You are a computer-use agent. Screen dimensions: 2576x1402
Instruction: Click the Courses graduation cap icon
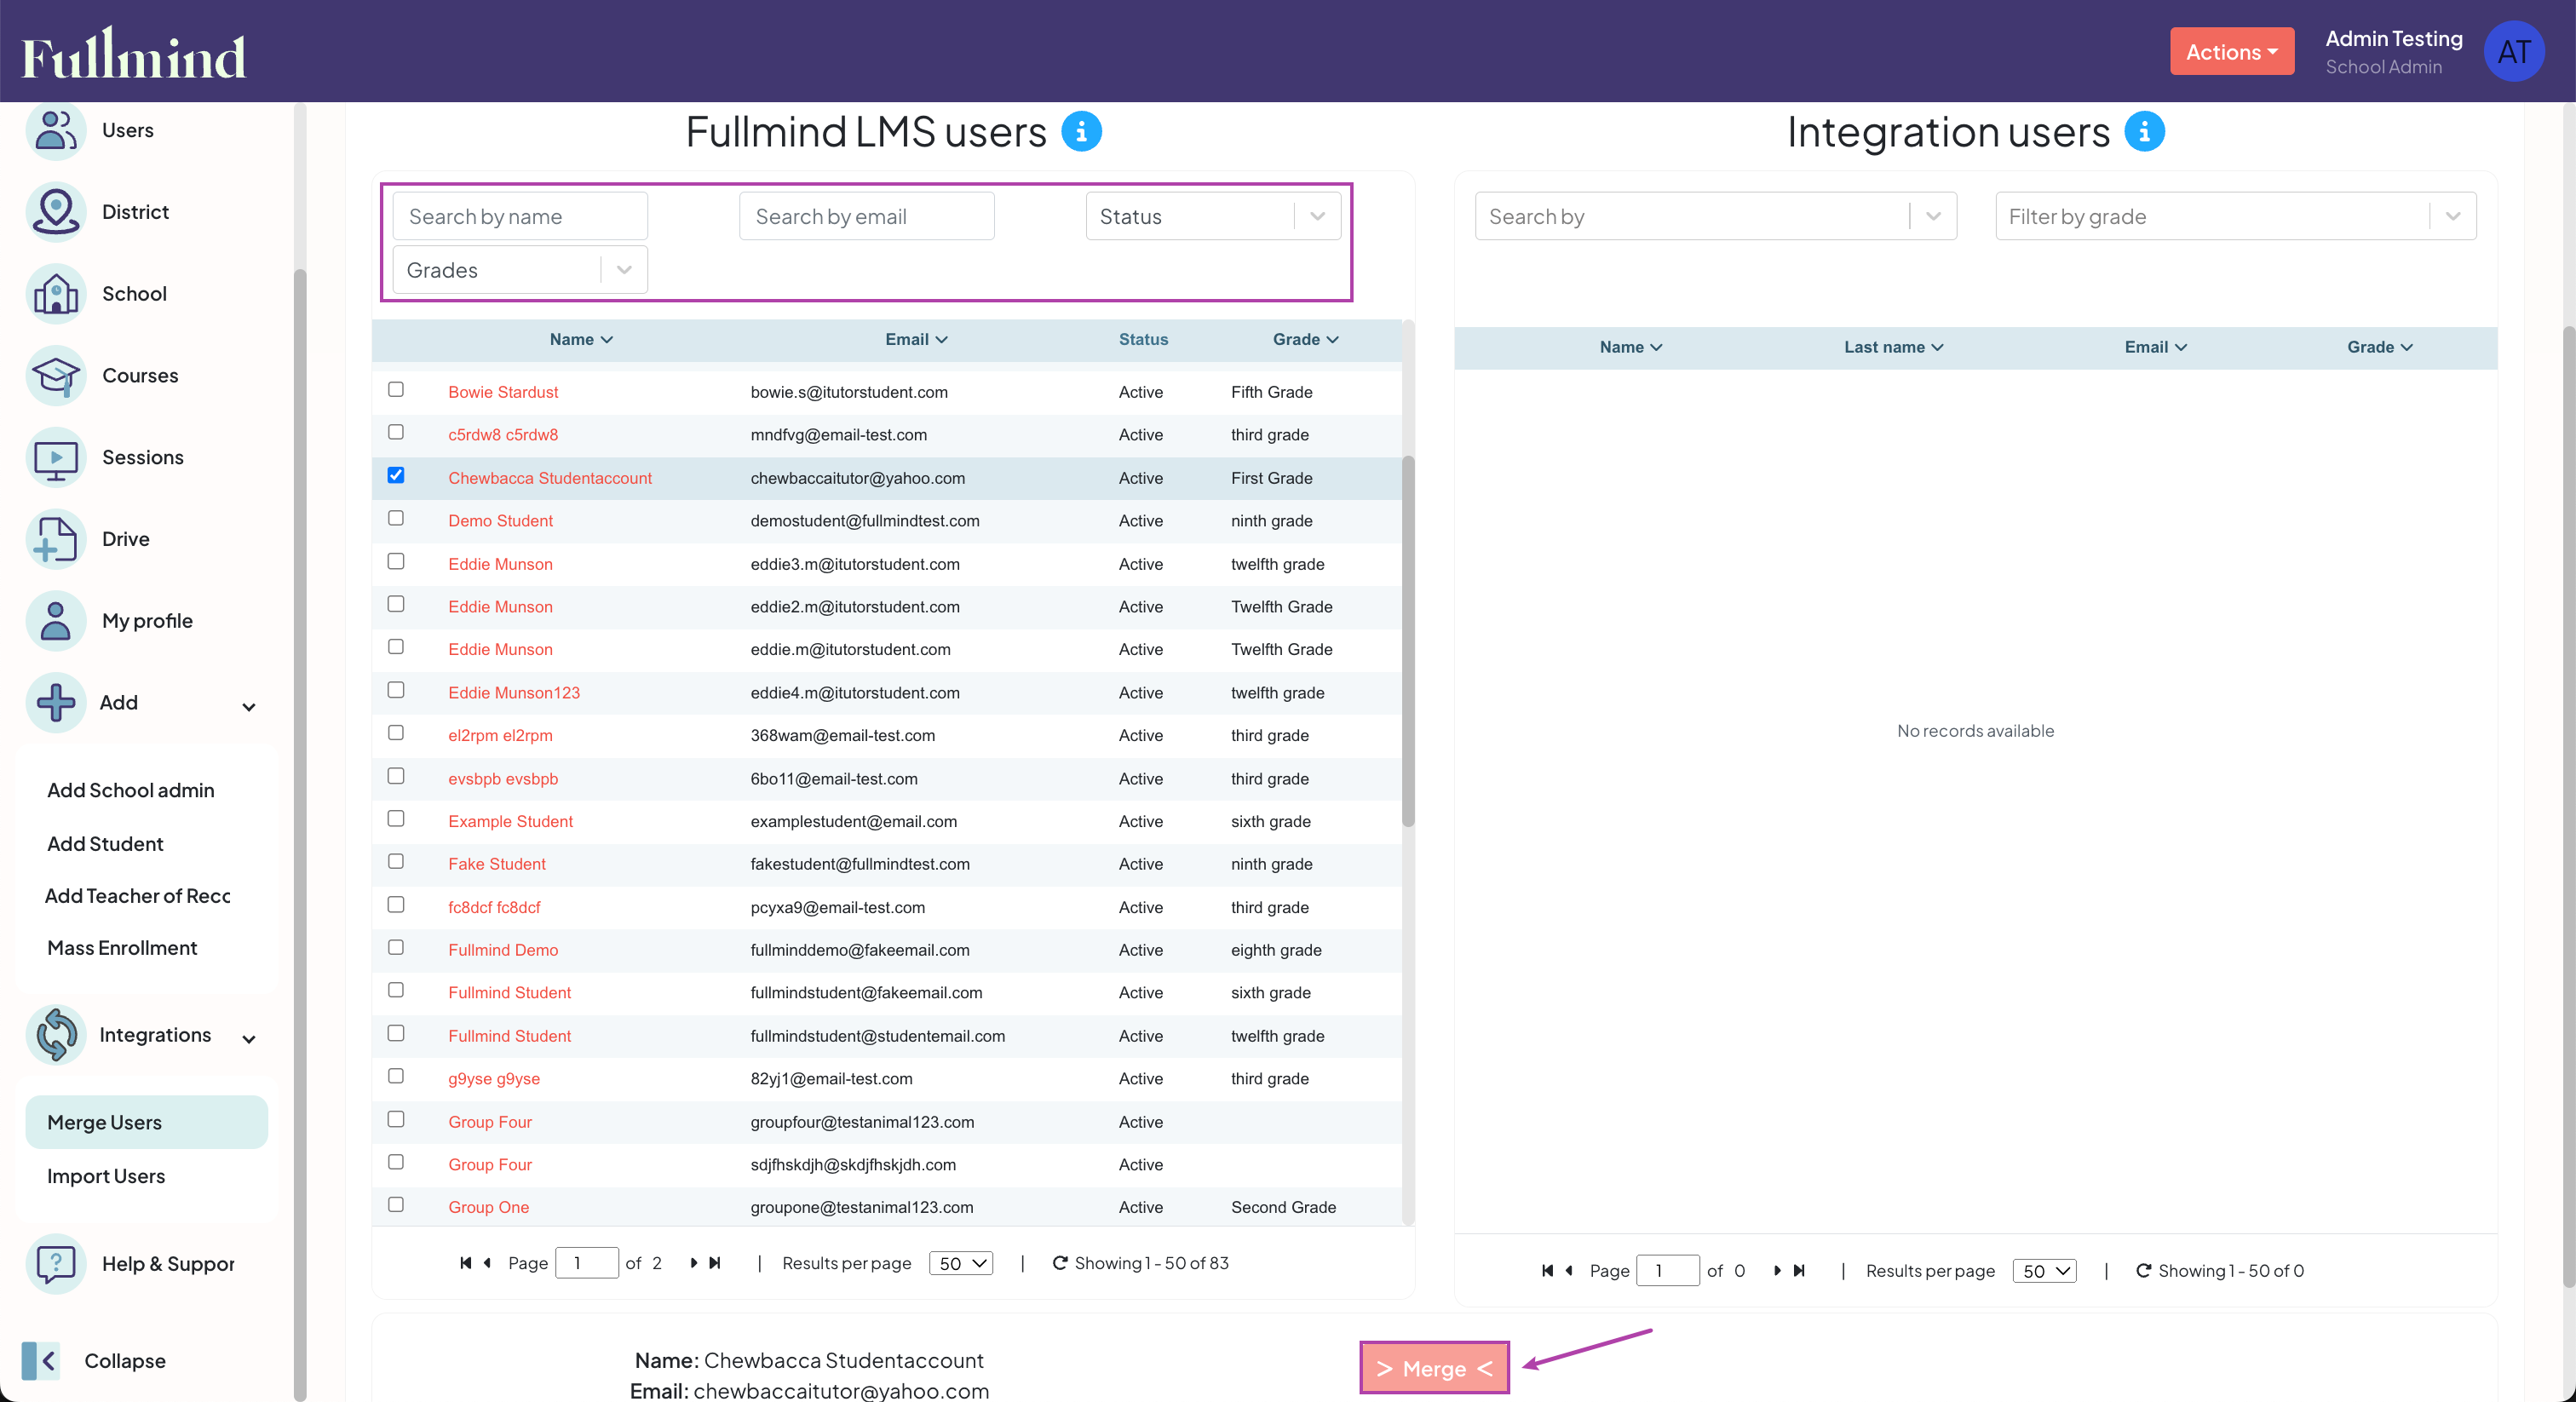tap(55, 375)
